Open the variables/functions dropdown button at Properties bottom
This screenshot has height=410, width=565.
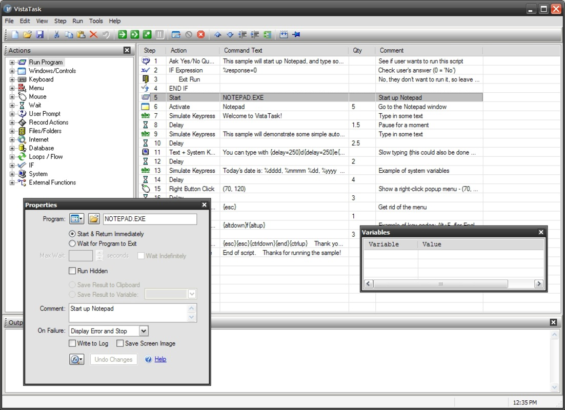77,359
